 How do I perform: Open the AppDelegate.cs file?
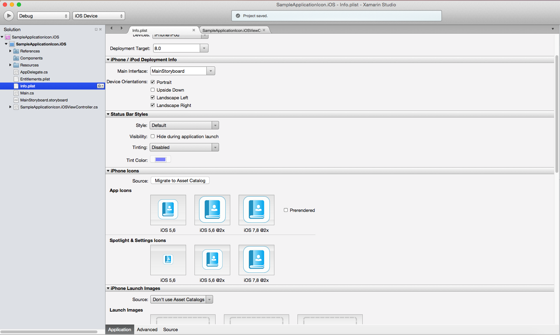(34, 72)
